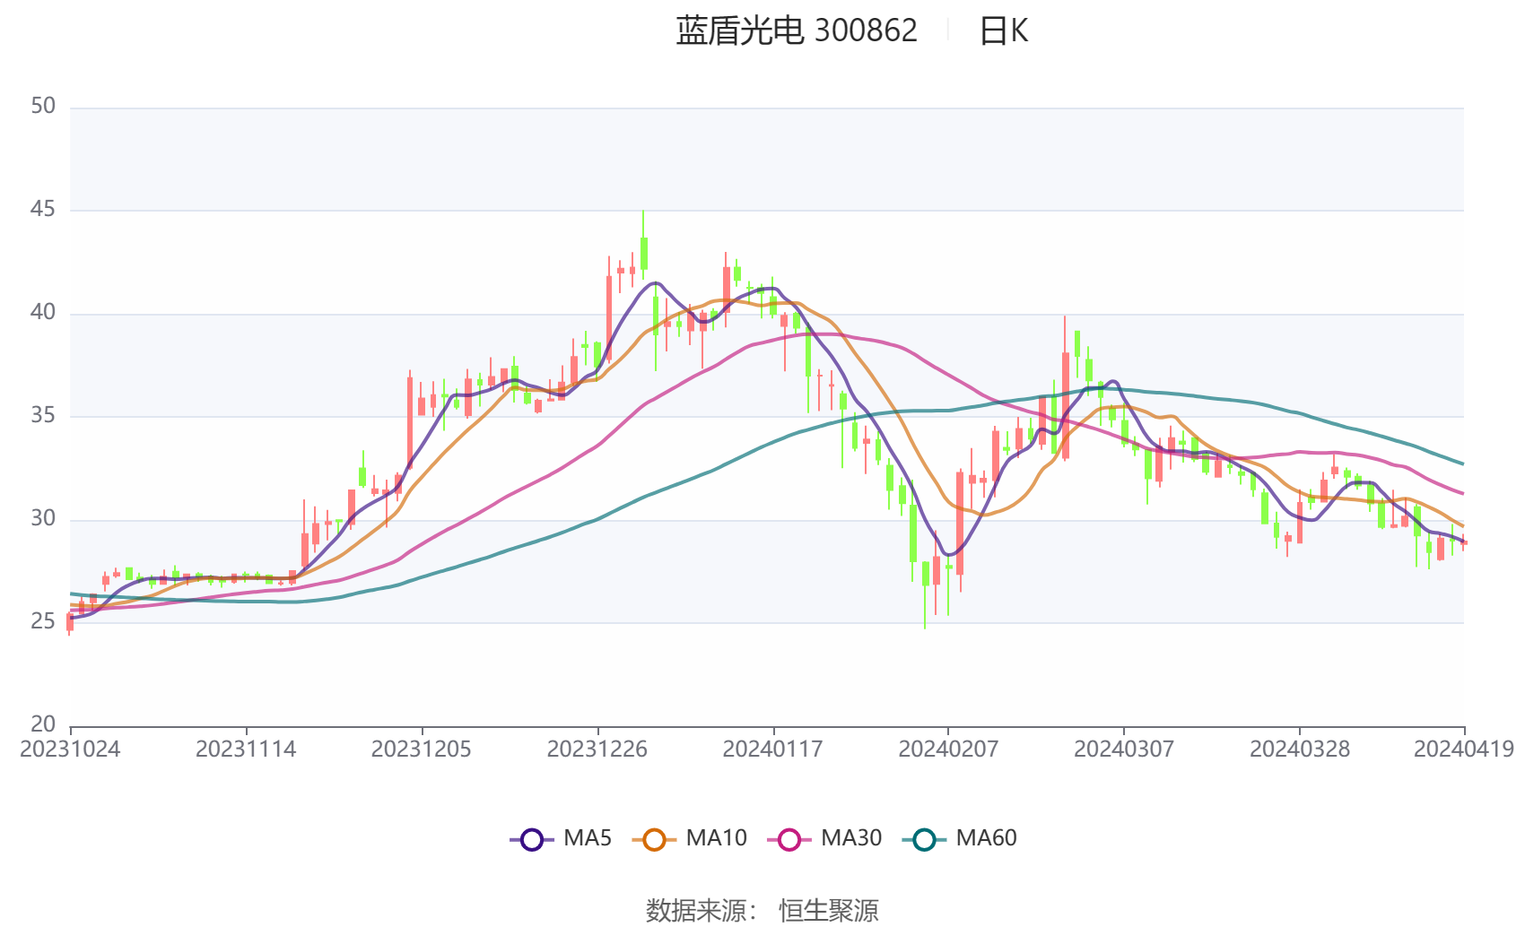
Task: Click x-axis date label 20240117
Action: coord(772,749)
